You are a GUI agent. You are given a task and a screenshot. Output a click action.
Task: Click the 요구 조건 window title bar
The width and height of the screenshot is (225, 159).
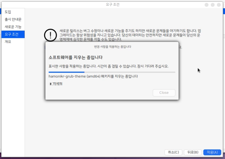pos(113,5)
